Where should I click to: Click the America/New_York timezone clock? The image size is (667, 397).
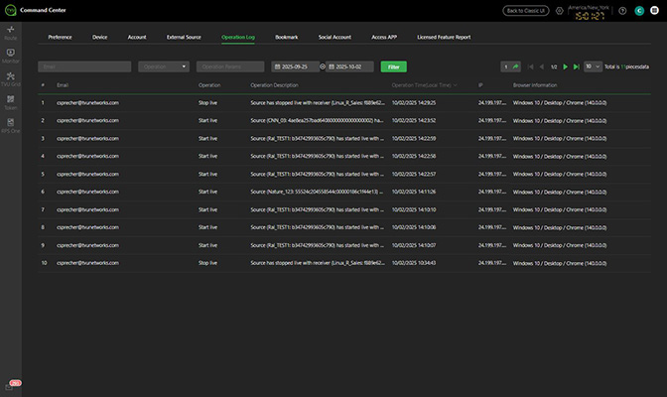(590, 13)
